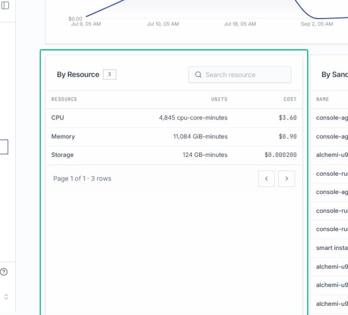Click Page 1 of 1 · 3 rows text
The width and height of the screenshot is (348, 315).
82,179
